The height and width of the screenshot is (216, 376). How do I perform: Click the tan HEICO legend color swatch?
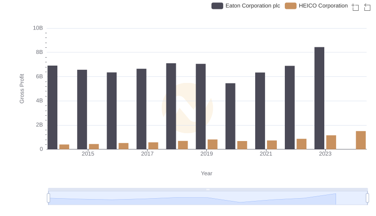point(290,6)
